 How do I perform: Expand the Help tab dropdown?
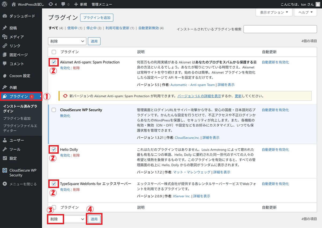305,12
